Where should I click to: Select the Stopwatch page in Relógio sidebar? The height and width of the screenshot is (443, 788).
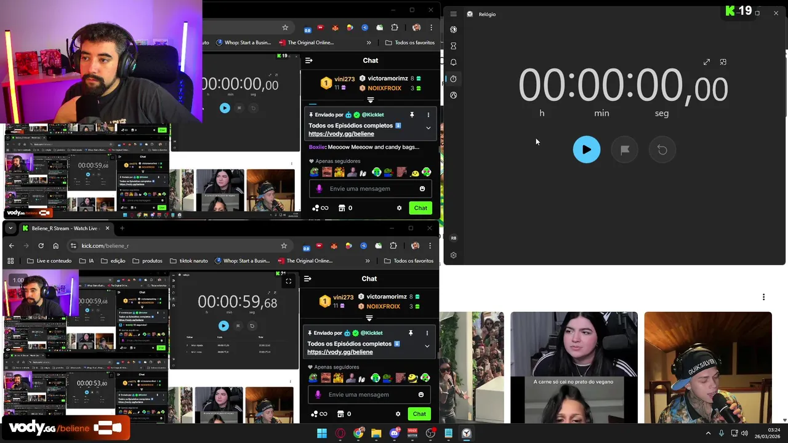454,79
